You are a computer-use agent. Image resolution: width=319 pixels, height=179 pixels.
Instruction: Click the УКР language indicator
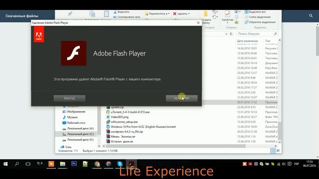pyautogui.click(x=296, y=164)
